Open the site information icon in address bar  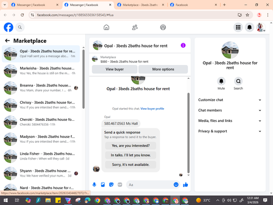coord(32,15)
